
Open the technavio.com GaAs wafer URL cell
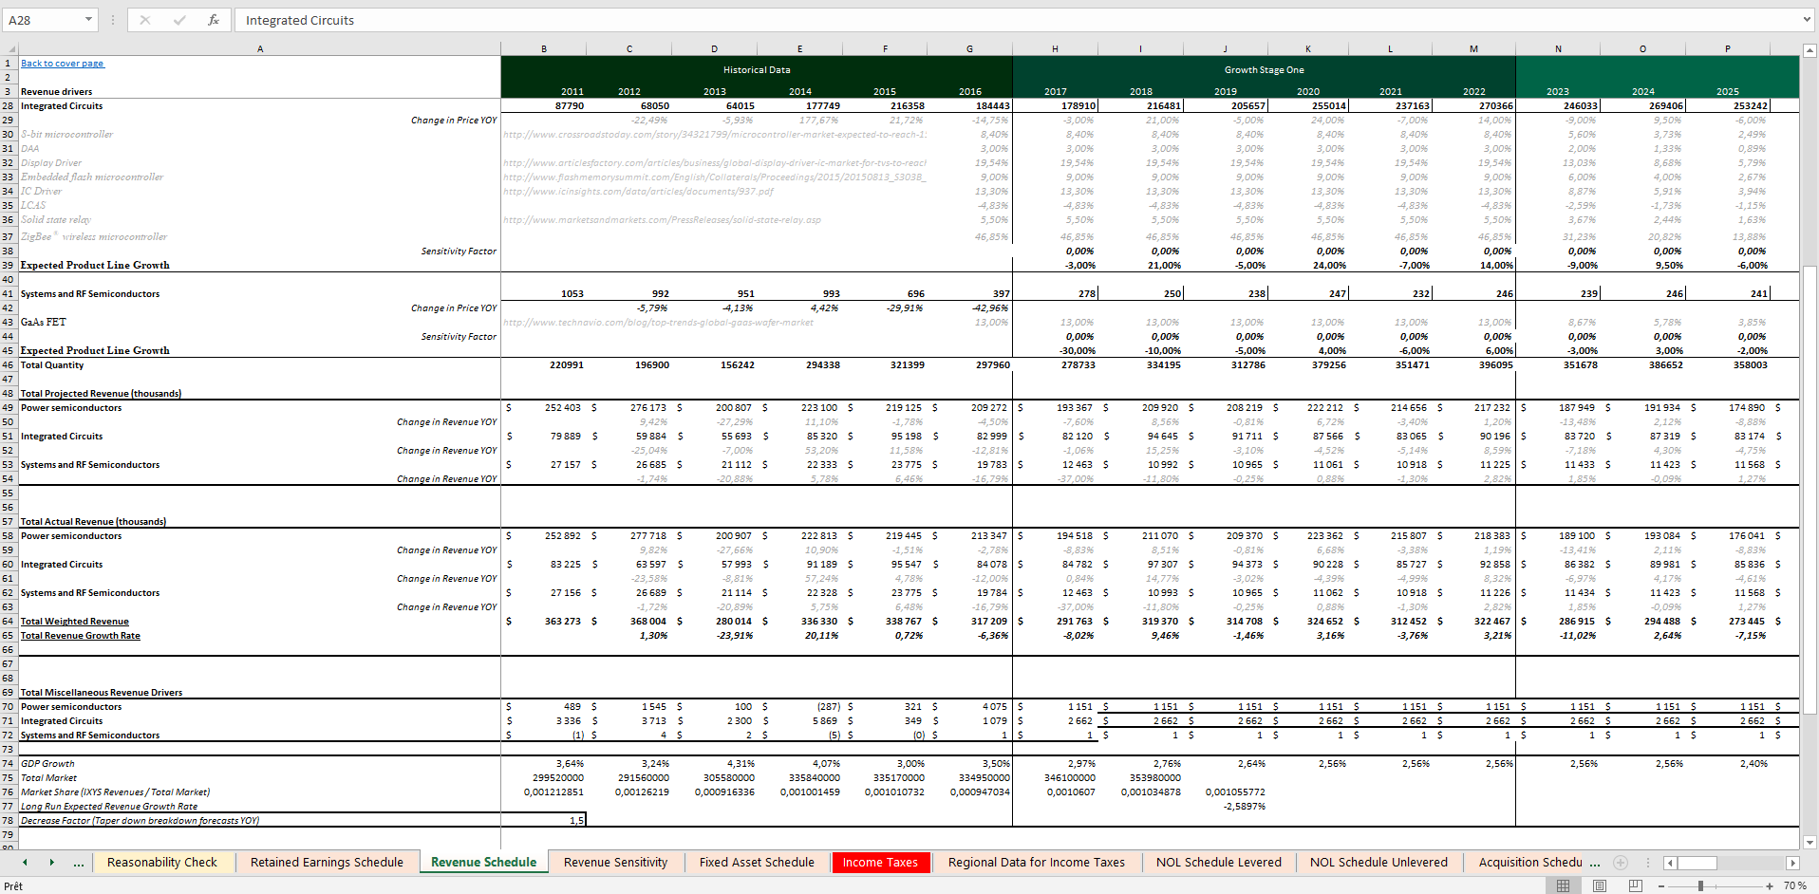(658, 323)
